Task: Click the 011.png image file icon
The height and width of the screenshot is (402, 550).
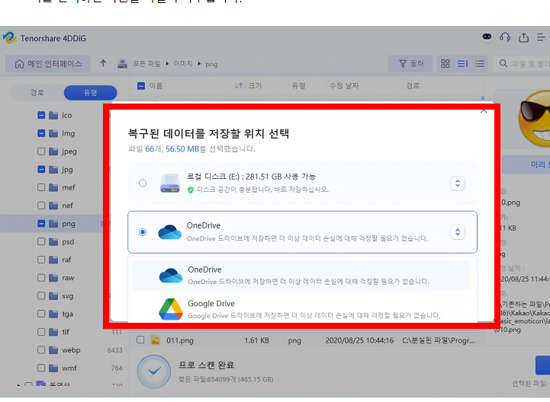Action: pyautogui.click(x=155, y=340)
